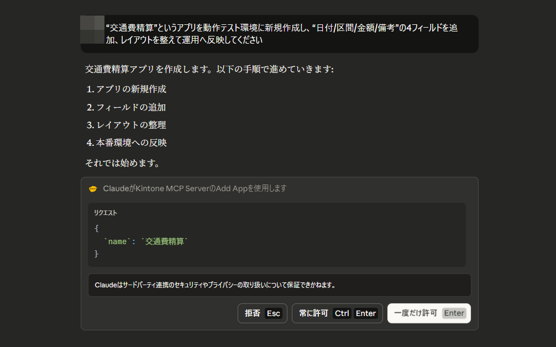Click the 一度だけ許可 (allow once) button
This screenshot has height=347, width=556.
[x=429, y=313]
